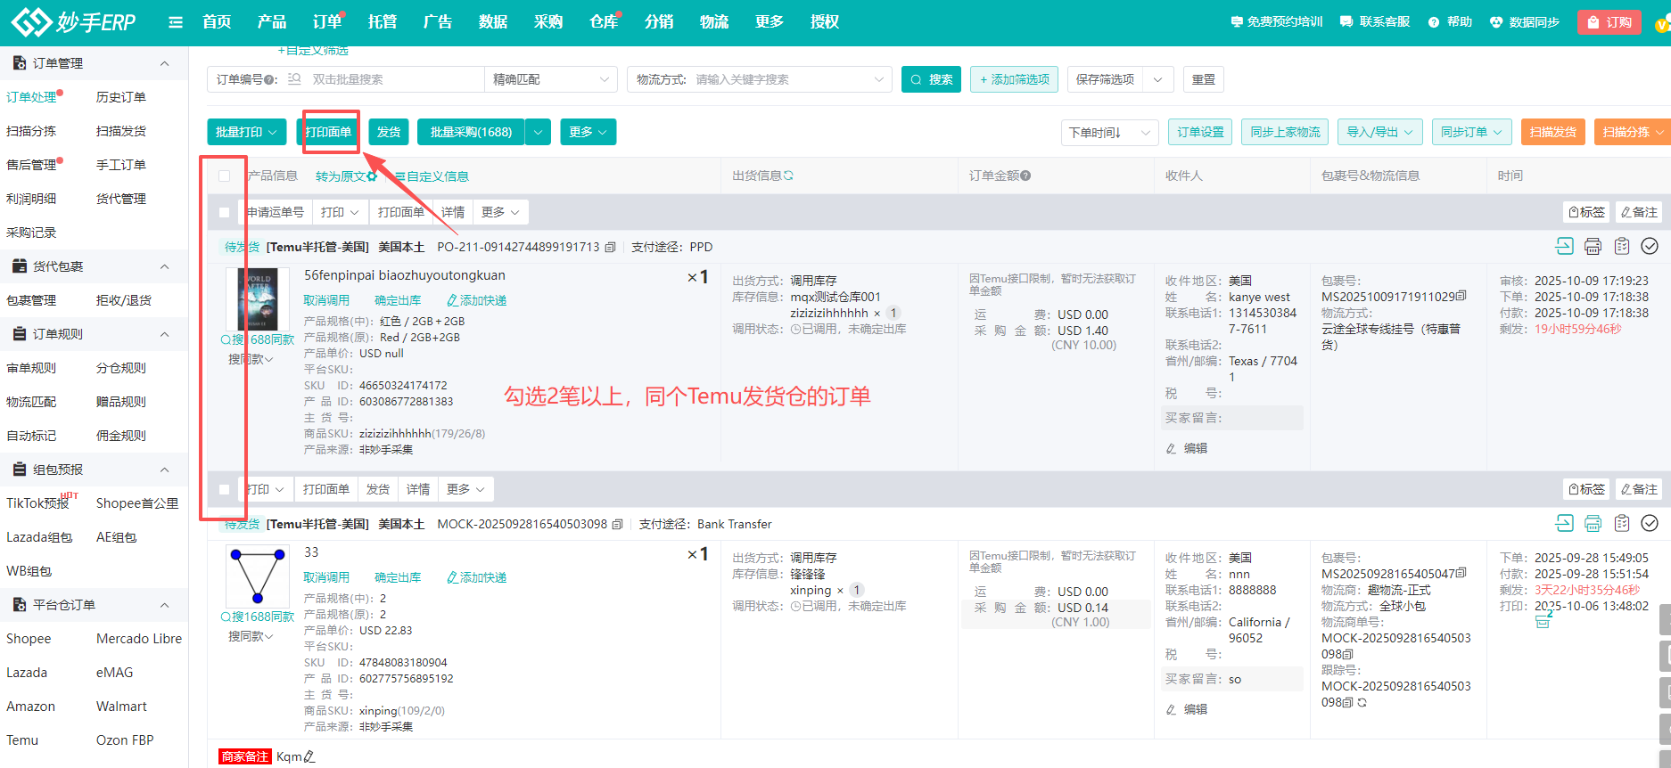
Task: Open the 仓库 menu in top navigation
Action: [x=603, y=22]
